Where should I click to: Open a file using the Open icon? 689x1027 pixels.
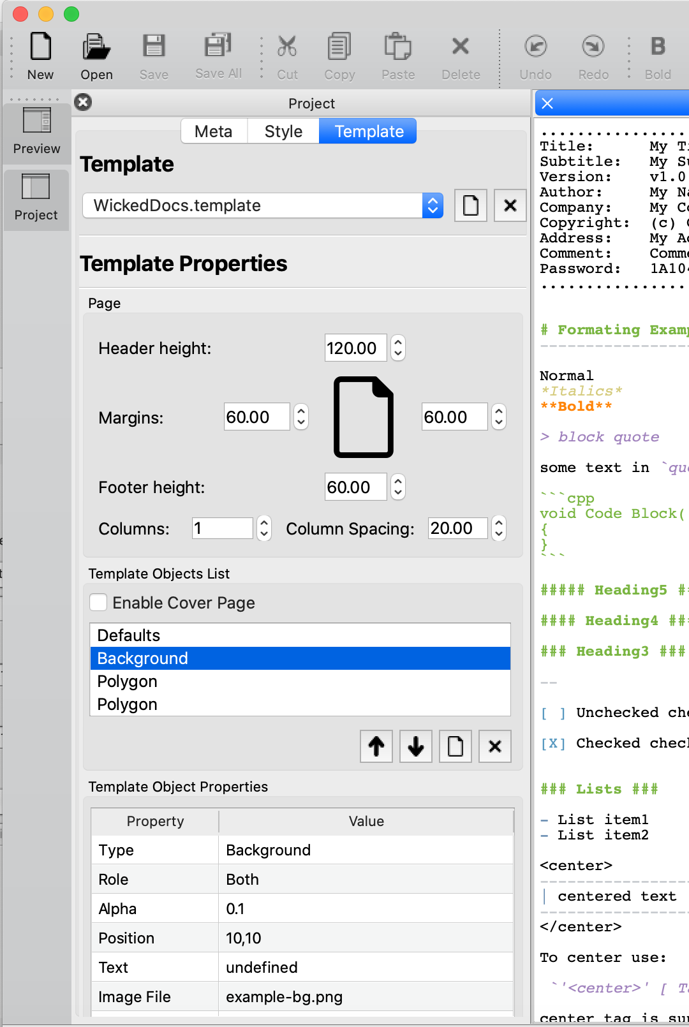[x=96, y=48]
